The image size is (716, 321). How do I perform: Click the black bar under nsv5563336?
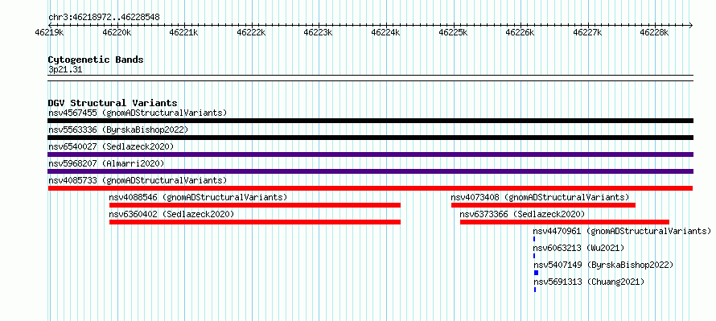pyautogui.click(x=370, y=138)
